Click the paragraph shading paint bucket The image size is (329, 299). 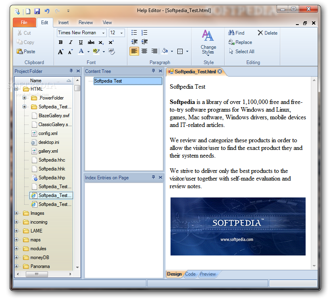pyautogui.click(x=165, y=51)
